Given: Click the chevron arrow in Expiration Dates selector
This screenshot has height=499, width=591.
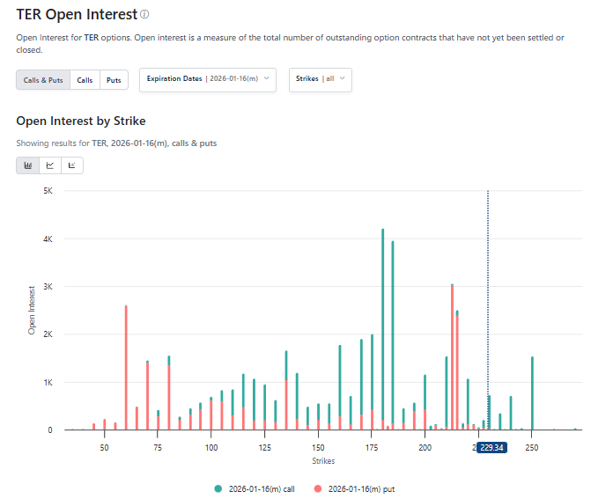Looking at the screenshot, I should 267,79.
